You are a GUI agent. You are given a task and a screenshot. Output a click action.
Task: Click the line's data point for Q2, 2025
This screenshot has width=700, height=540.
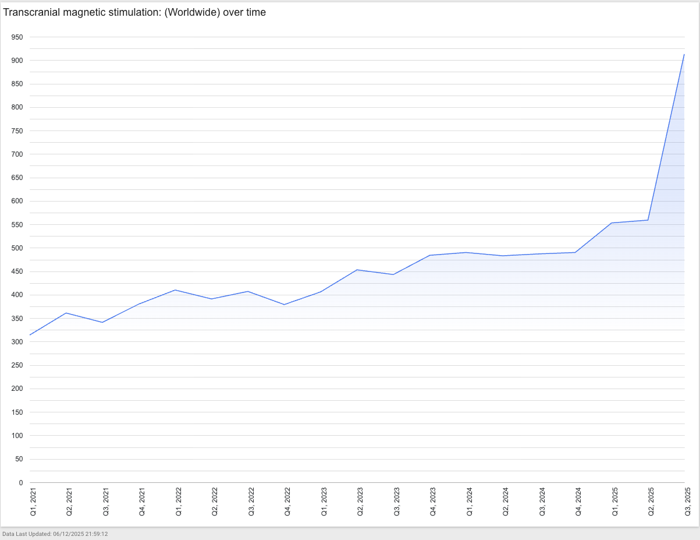click(x=648, y=220)
